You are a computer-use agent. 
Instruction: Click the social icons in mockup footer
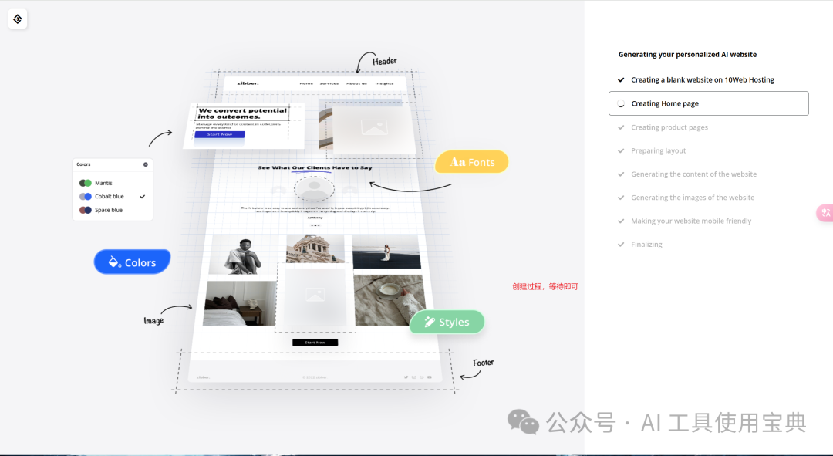point(417,377)
